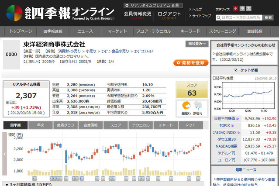
Task: Select the 業績グラフ tab
Action: [x=65, y=125]
